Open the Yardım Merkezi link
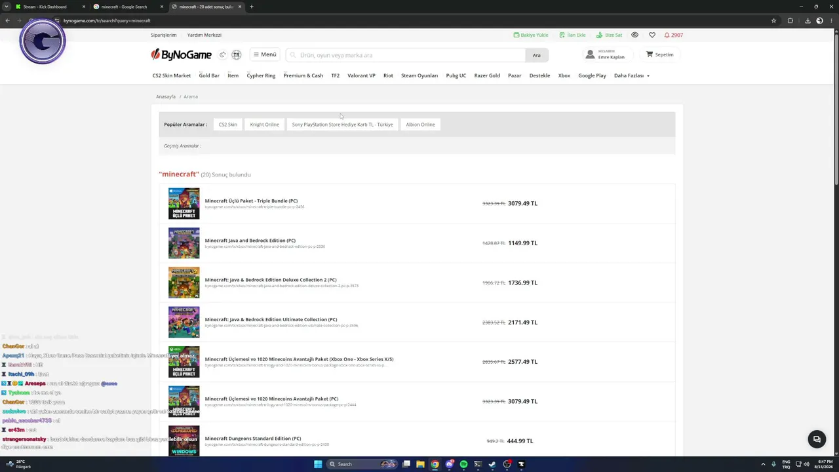 (x=205, y=35)
